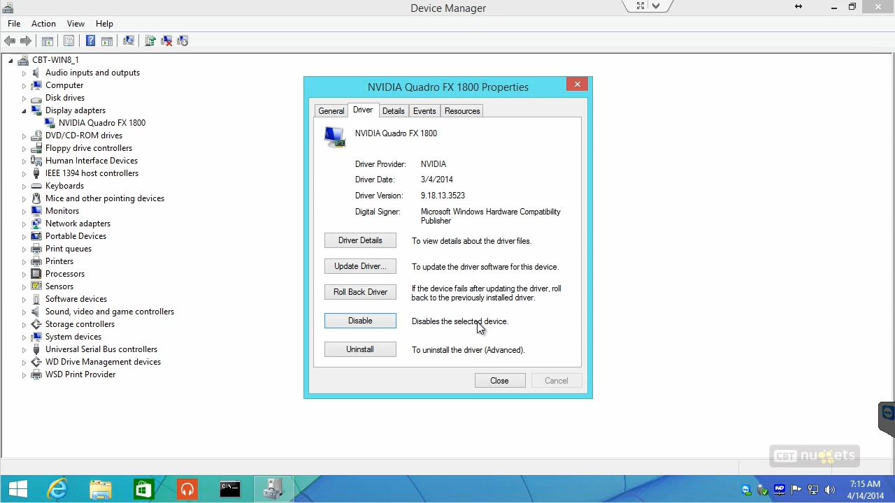The height and width of the screenshot is (503, 895).
Task: Click the Update Driver... button
Action: [360, 266]
